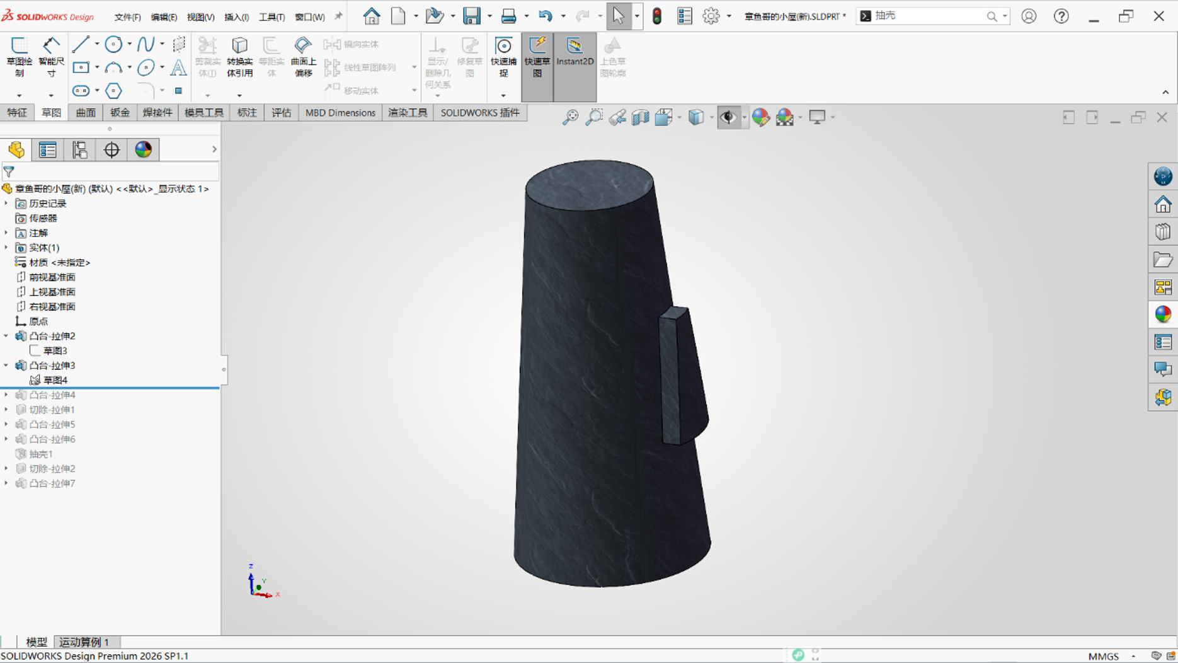This screenshot has height=663, width=1178.
Task: Pick the Polygon sketch tool
Action: coord(113,91)
